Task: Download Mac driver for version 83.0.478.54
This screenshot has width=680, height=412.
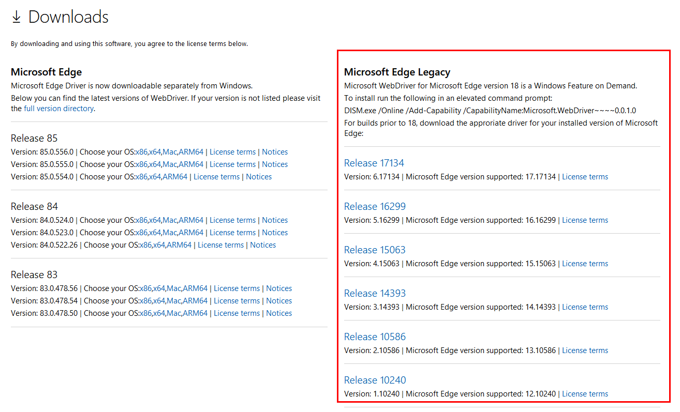Action: coord(173,301)
